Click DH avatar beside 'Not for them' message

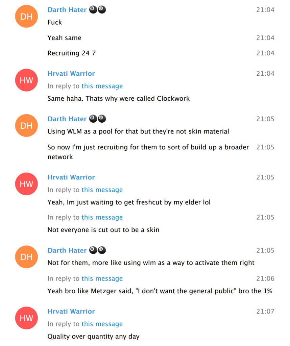pyautogui.click(x=26, y=257)
